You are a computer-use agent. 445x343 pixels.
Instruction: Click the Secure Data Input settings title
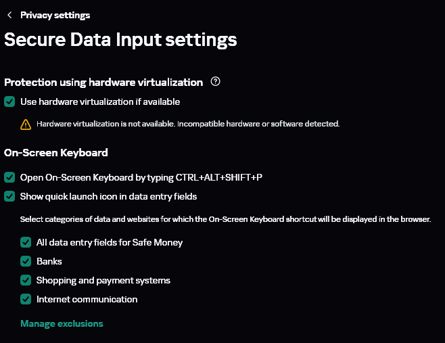(x=120, y=39)
